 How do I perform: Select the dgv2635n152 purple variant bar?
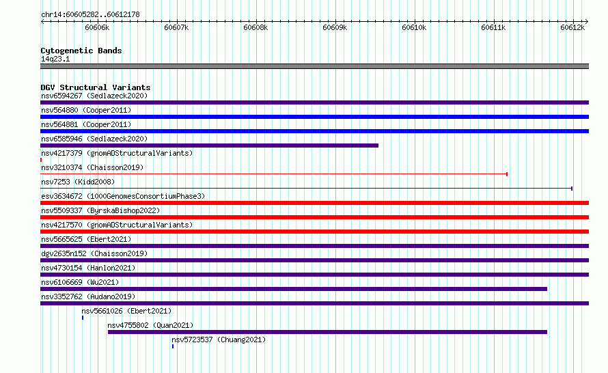[314, 260]
